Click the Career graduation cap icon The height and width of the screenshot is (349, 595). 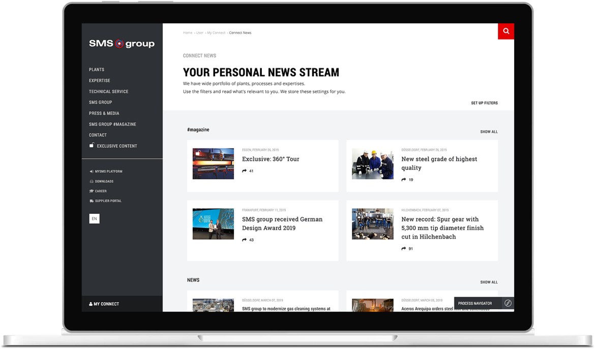(x=92, y=191)
